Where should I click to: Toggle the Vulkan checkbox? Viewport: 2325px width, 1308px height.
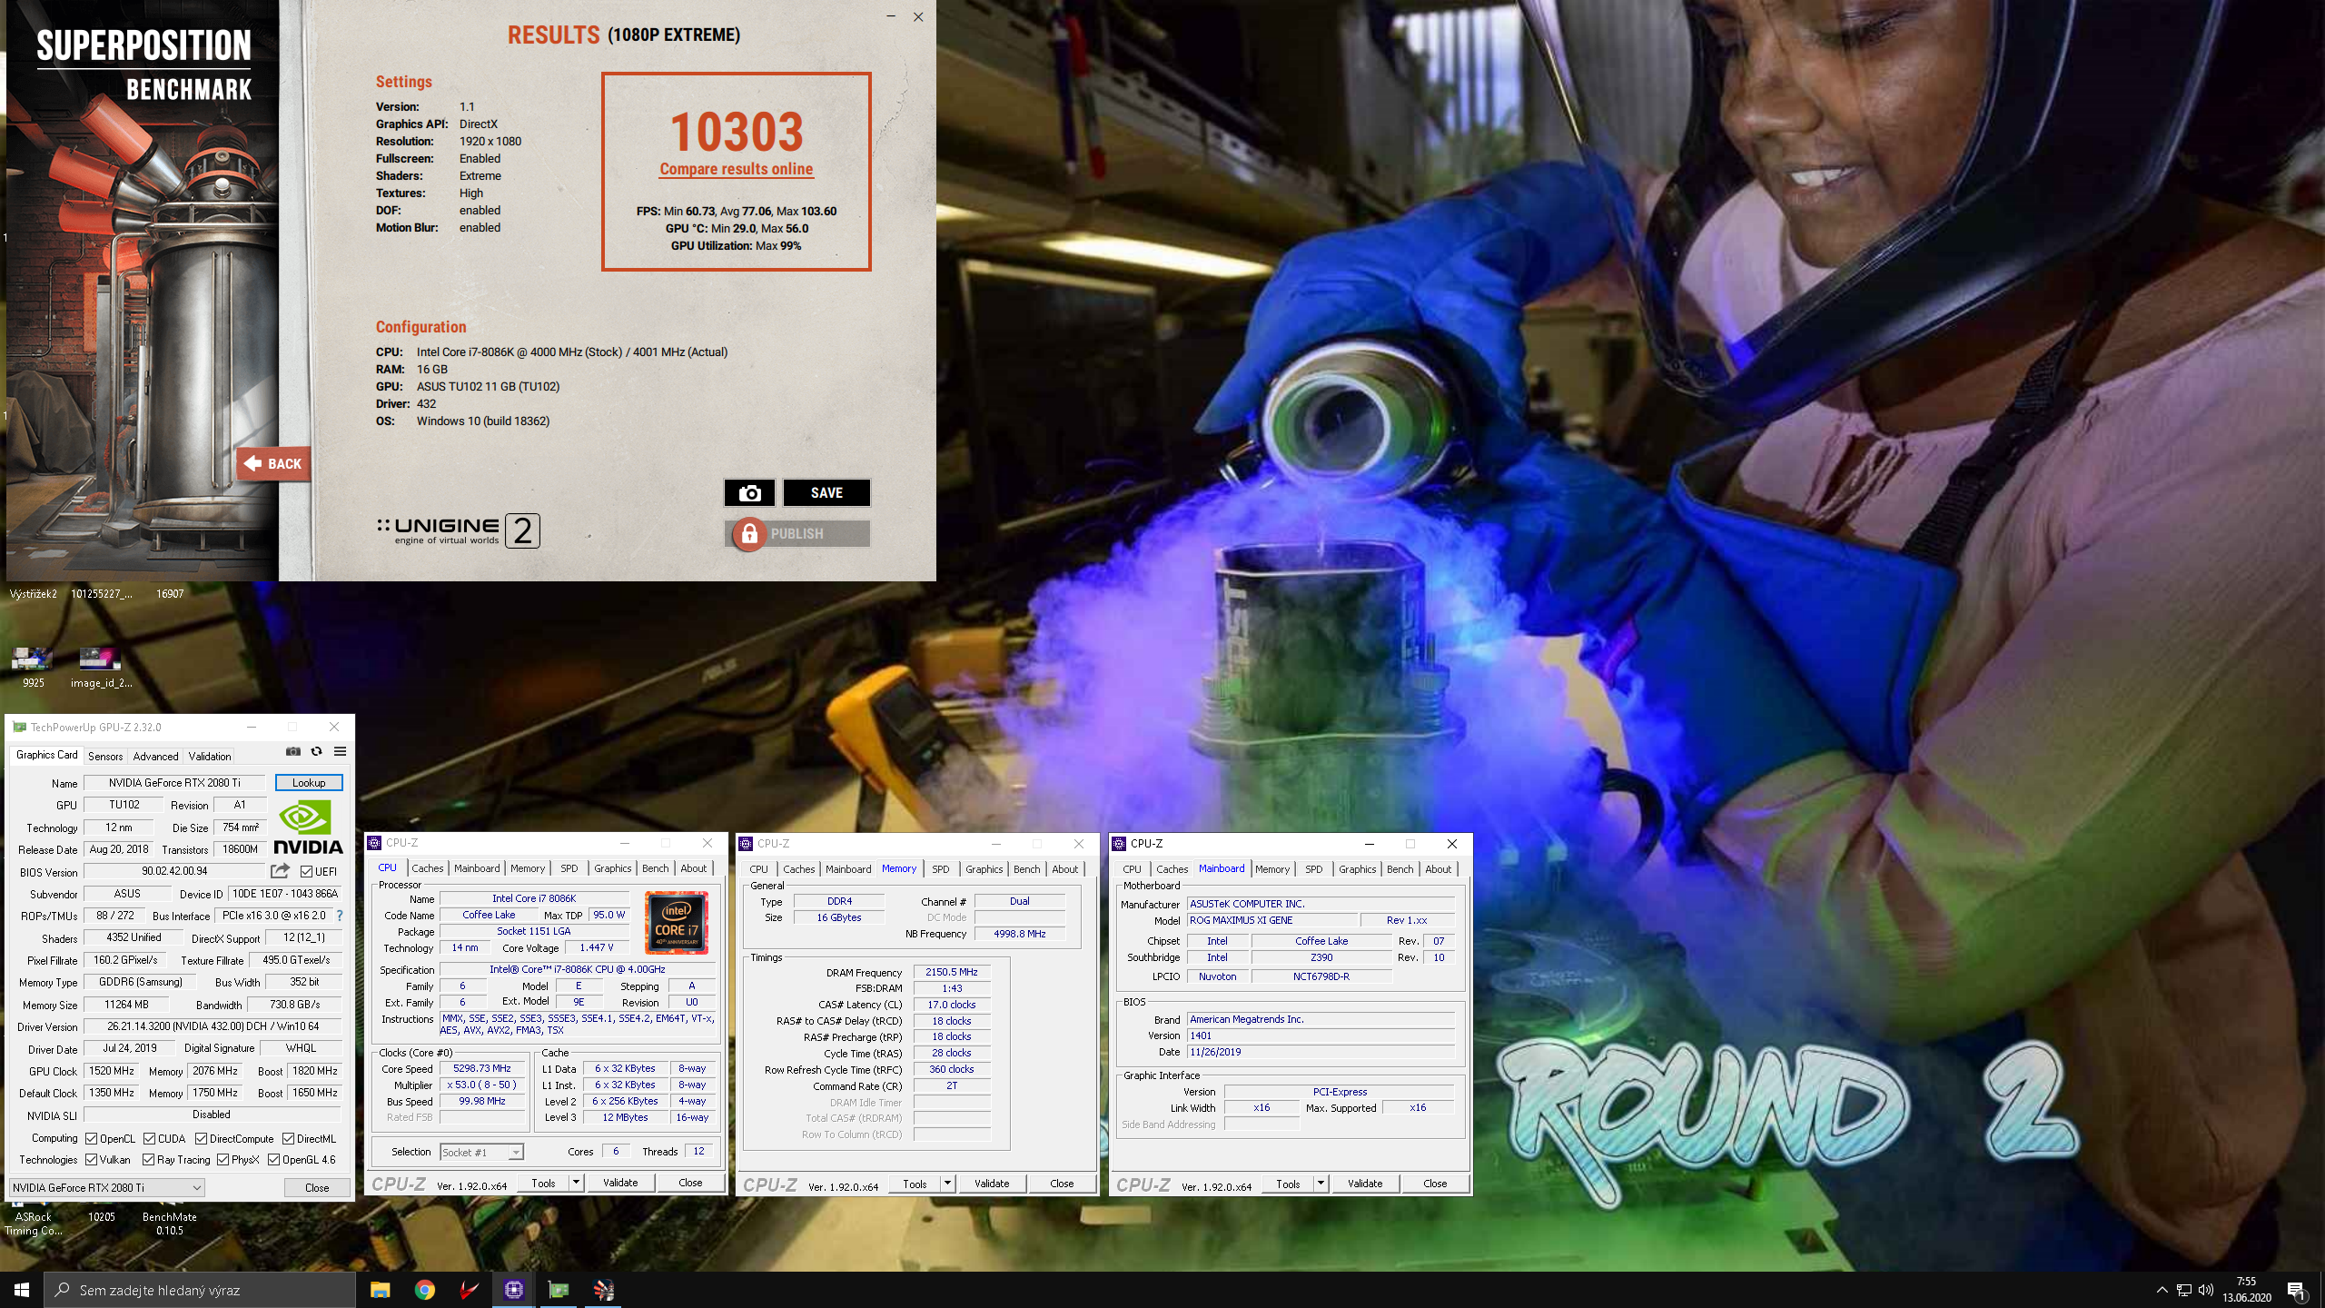point(92,1160)
